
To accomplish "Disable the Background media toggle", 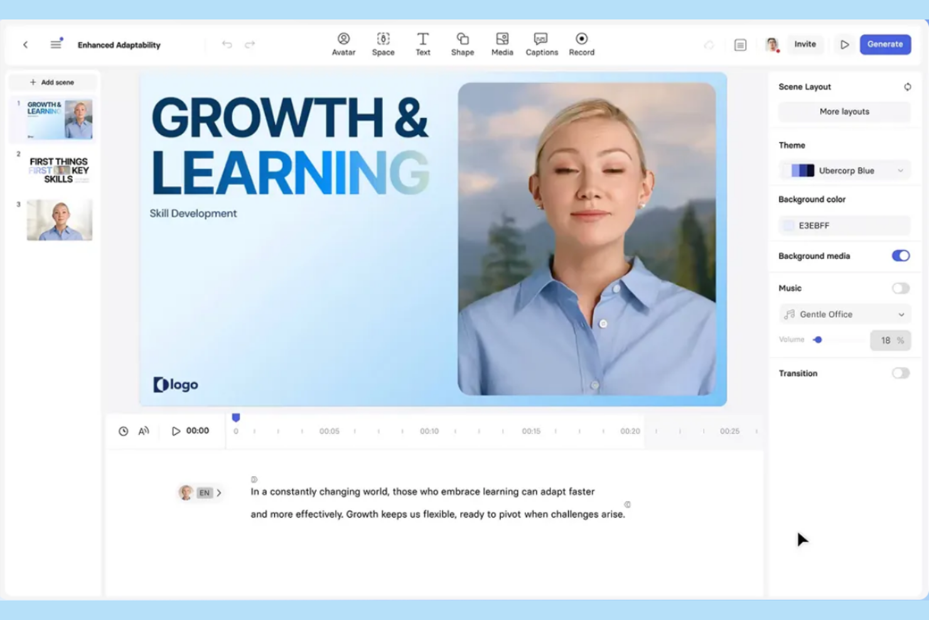I will pos(901,256).
